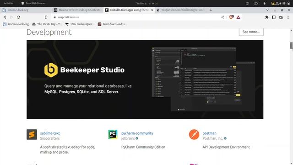Click See more button for Development
Image resolution: width=293 pixels, height=165 pixels.
point(251,32)
